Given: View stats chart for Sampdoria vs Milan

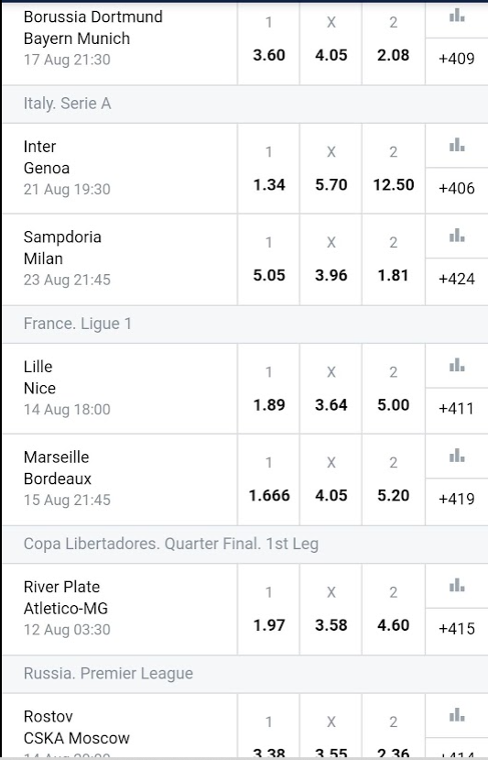Looking at the screenshot, I should pyautogui.click(x=457, y=236).
